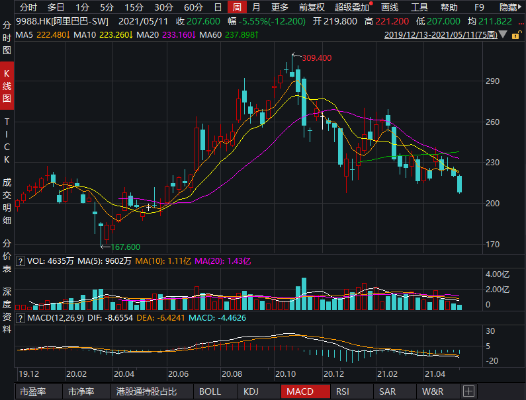526x400 pixels.
Task: Open the 前复权 adjustment dropdown
Action: tap(312, 7)
